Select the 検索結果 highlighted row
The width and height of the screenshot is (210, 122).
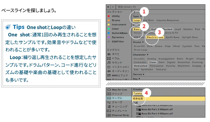click(169, 98)
